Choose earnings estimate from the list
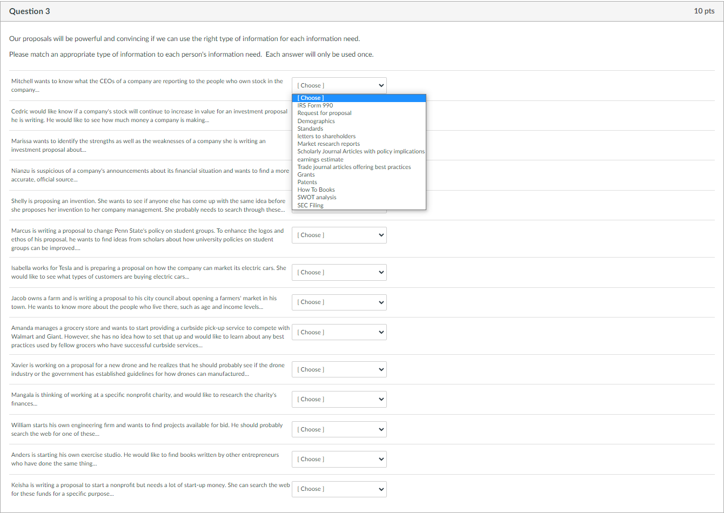The image size is (724, 513). [x=359, y=159]
